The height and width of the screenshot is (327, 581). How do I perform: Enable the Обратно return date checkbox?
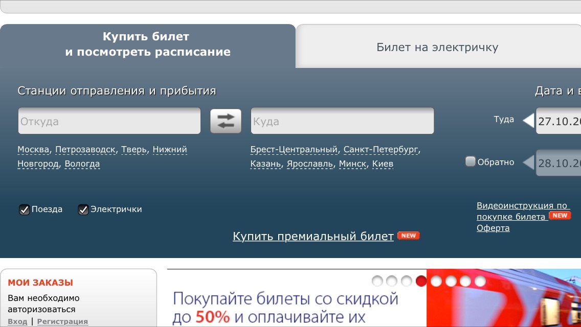point(470,162)
